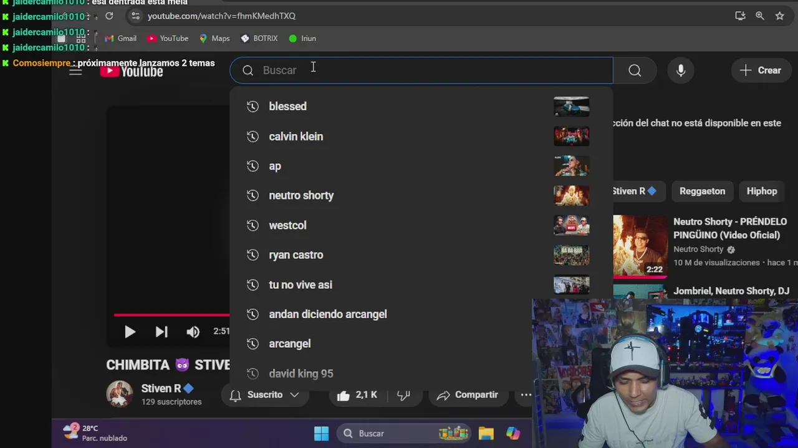Choose the 'ap' search suggestion

(421, 166)
